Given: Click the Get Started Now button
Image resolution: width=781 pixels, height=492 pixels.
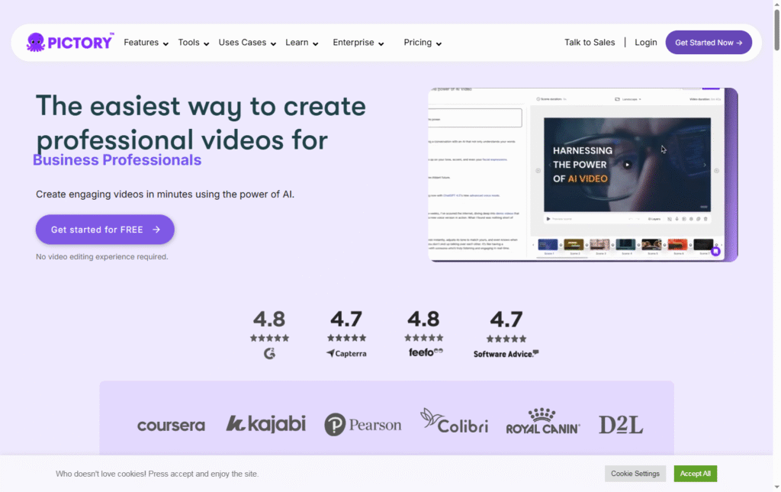Looking at the screenshot, I should pyautogui.click(x=709, y=42).
